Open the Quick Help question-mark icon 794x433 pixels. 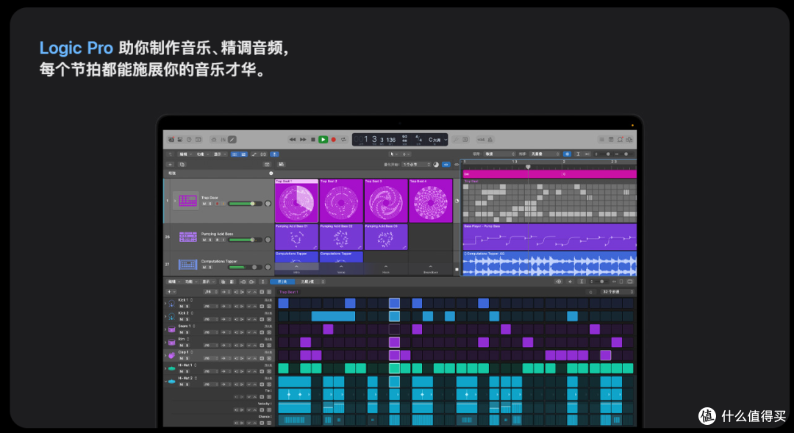click(189, 140)
